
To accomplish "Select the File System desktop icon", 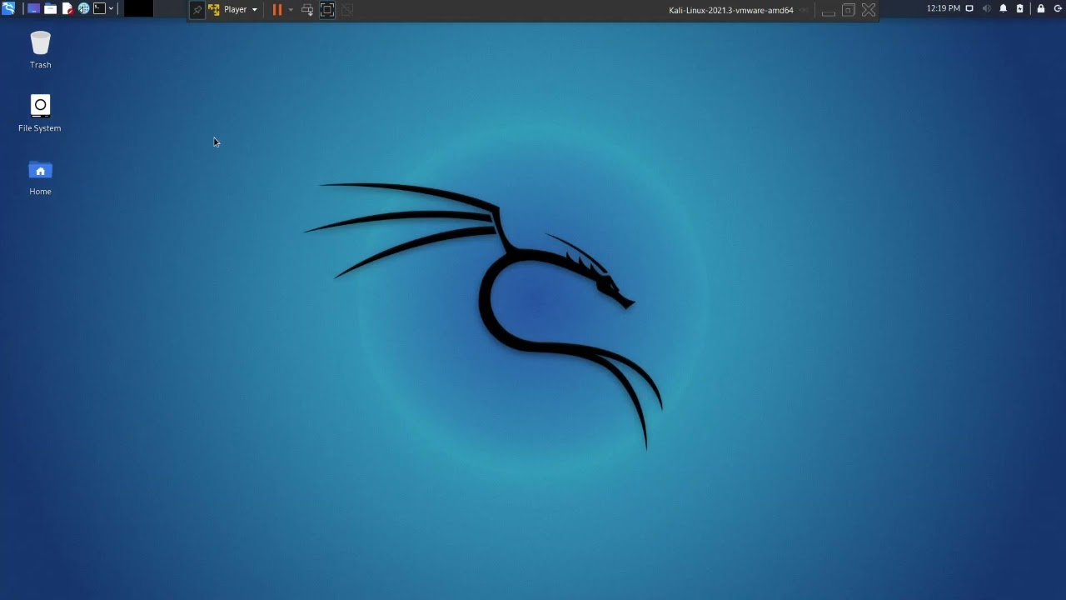I will (40, 113).
